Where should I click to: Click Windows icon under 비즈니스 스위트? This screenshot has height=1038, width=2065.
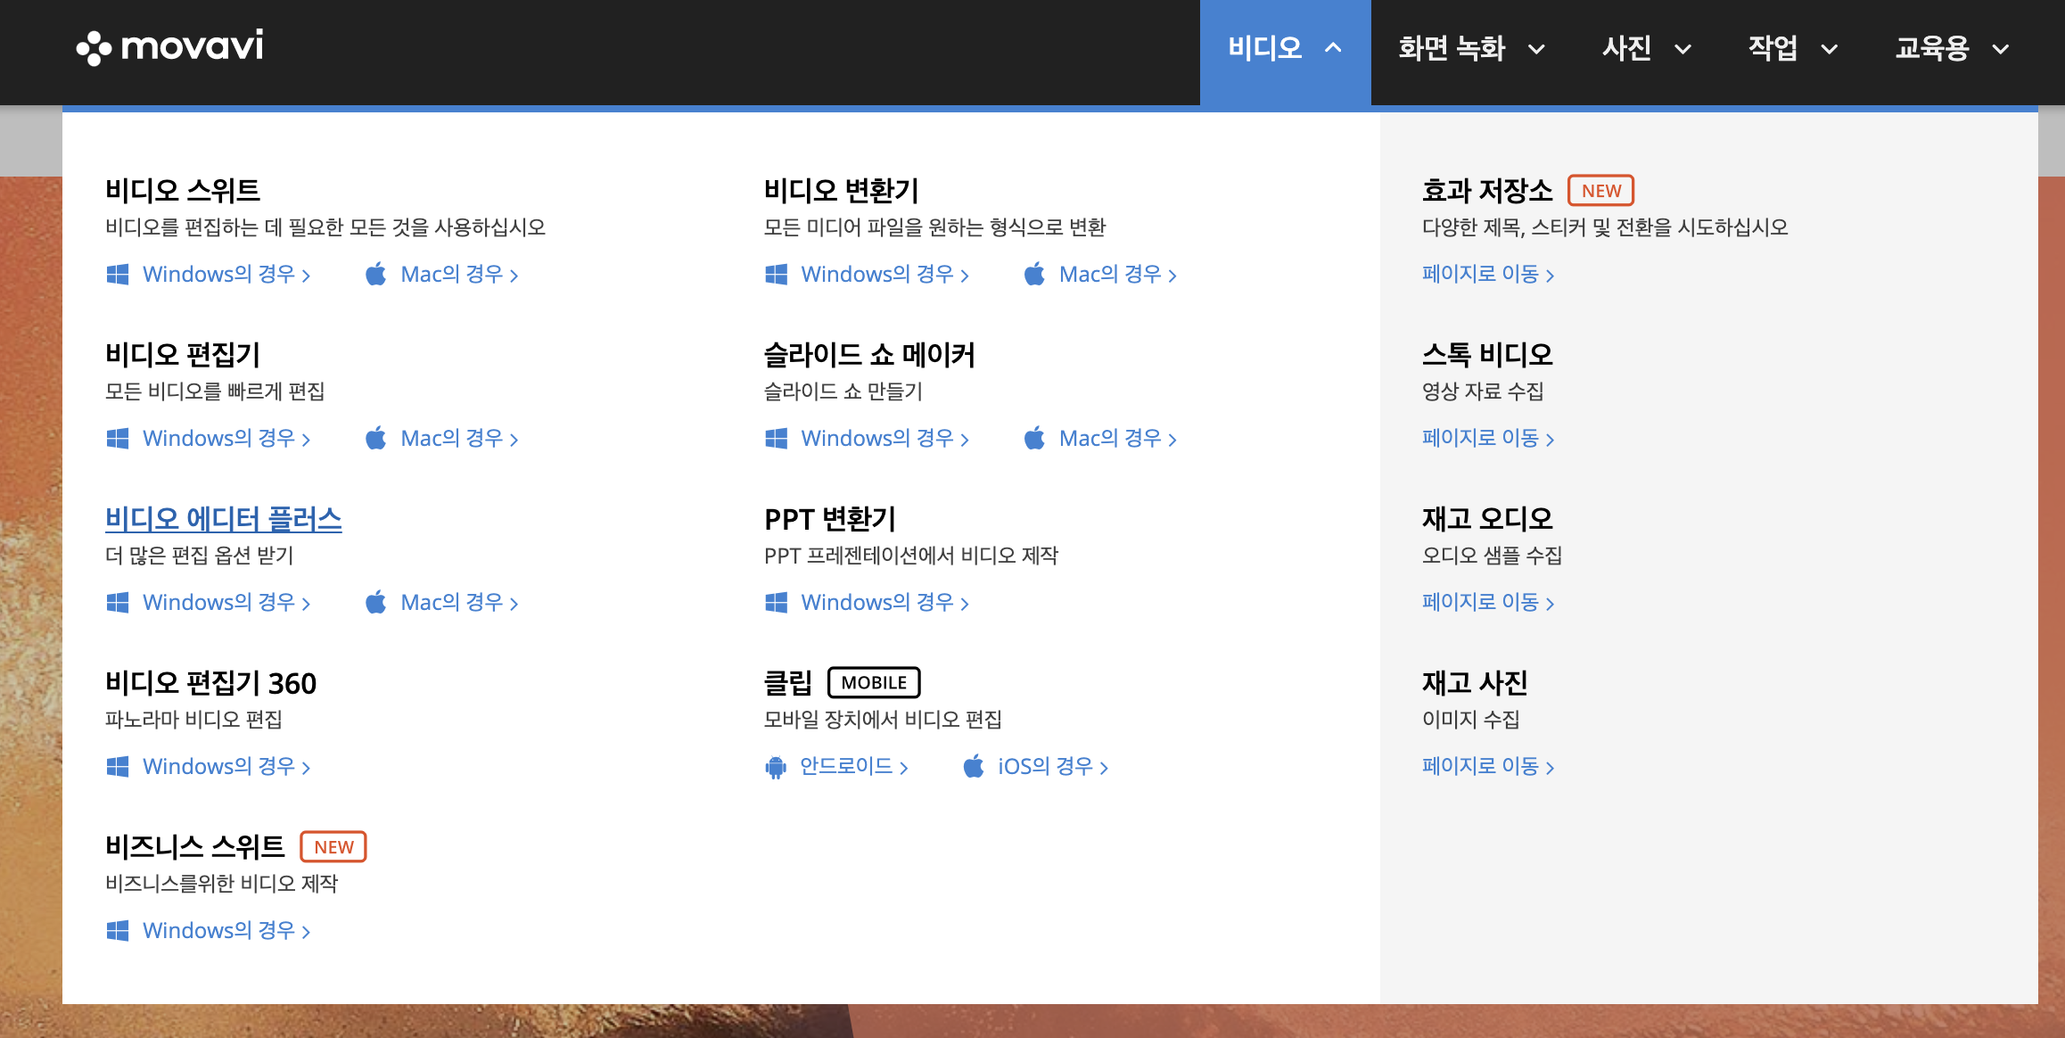tap(118, 931)
